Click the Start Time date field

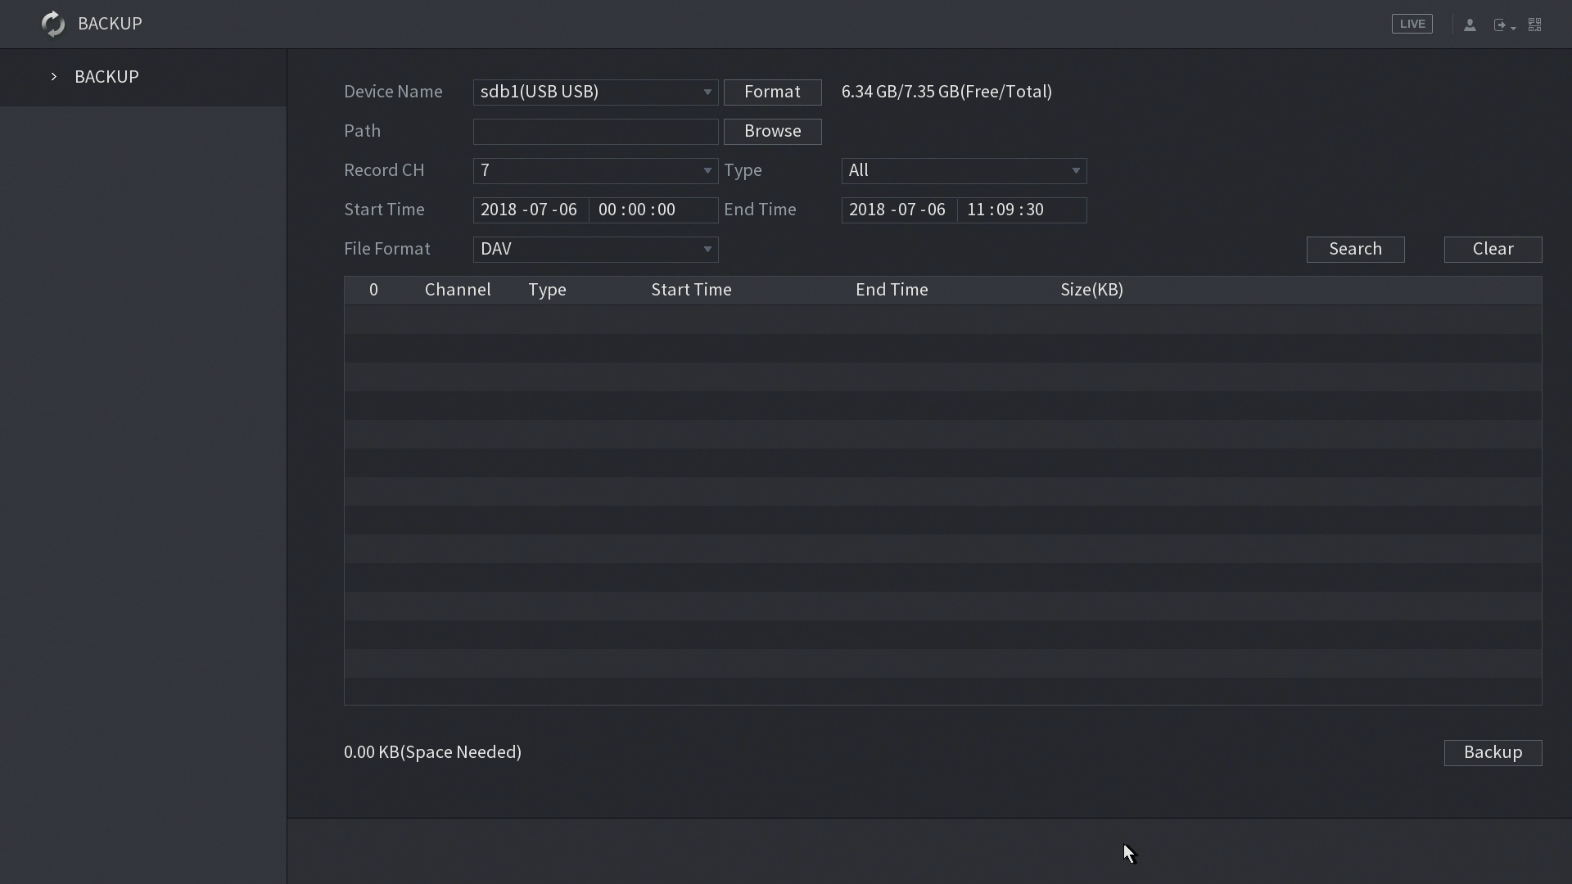(x=530, y=210)
